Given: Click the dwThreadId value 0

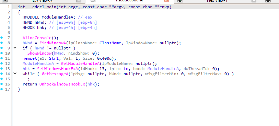Looking at the screenshot, I should 213,69.
